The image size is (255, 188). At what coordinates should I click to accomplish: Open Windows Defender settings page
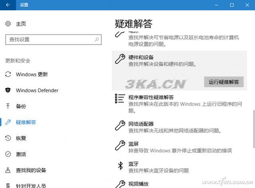[37, 90]
